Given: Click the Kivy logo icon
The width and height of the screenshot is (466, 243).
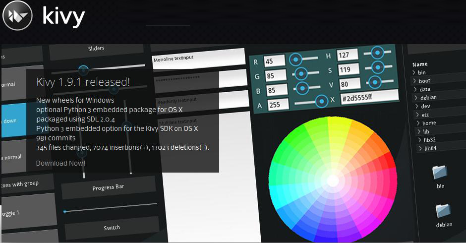Looking at the screenshot, I should (17, 15).
